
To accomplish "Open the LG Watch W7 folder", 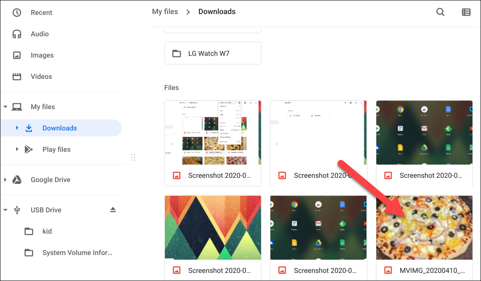I will (213, 53).
